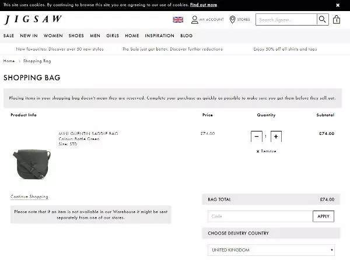Select the Inspiration navigation item
The height and width of the screenshot is (260, 350).
click(159, 36)
